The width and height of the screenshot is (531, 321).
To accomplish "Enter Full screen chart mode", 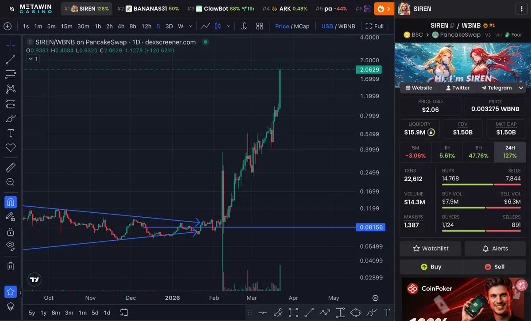I will [374, 26].
